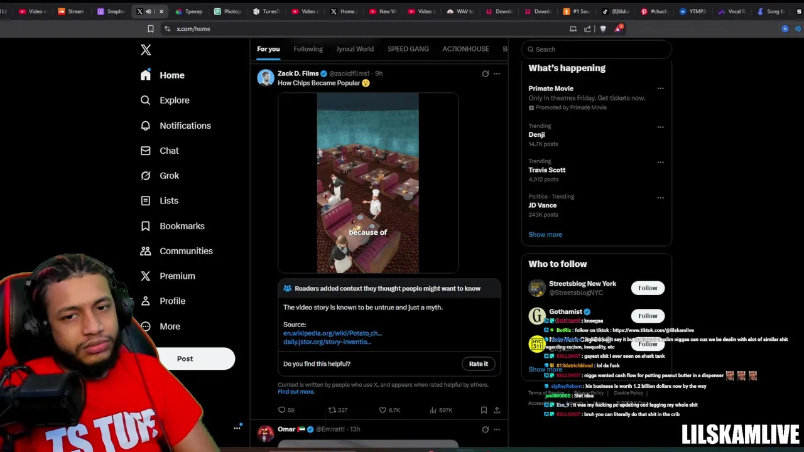Image resolution: width=804 pixels, height=452 pixels.
Task: Open Bookmarks page
Action: 173,226
